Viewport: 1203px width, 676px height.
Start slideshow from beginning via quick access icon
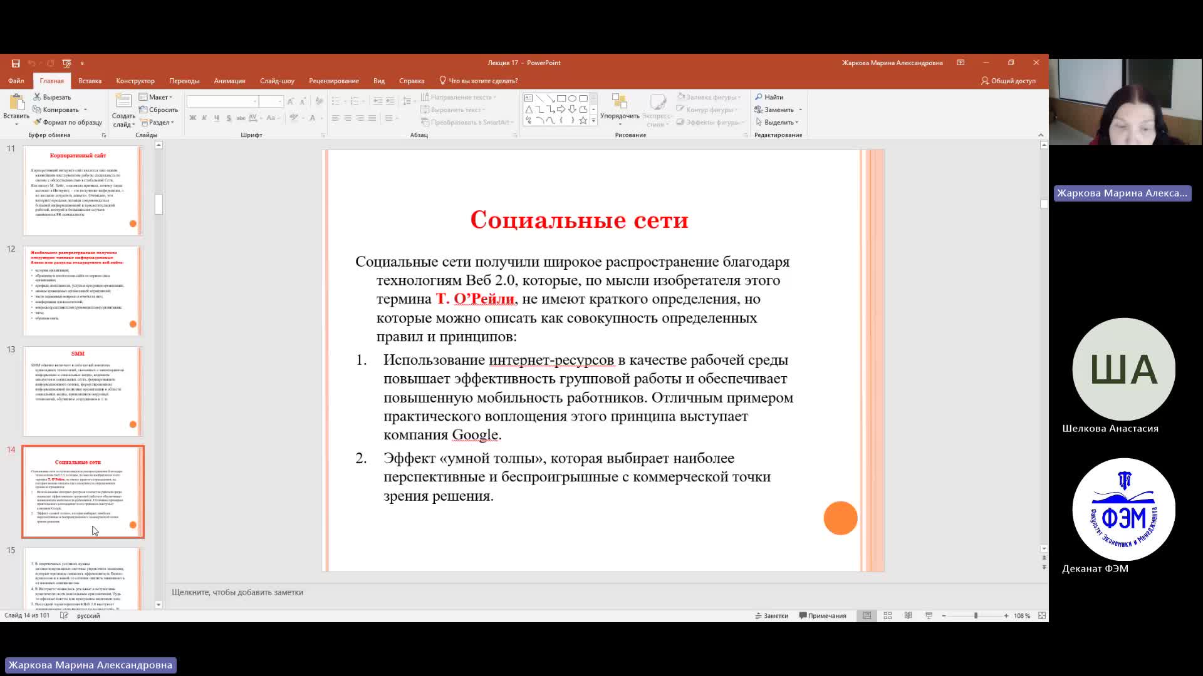tap(67, 63)
